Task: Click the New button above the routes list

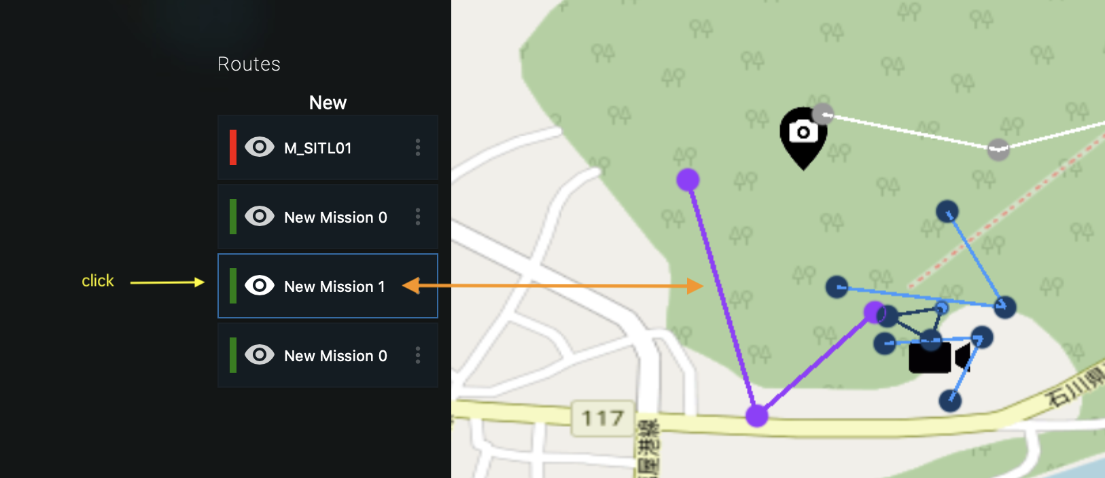Action: 328,103
